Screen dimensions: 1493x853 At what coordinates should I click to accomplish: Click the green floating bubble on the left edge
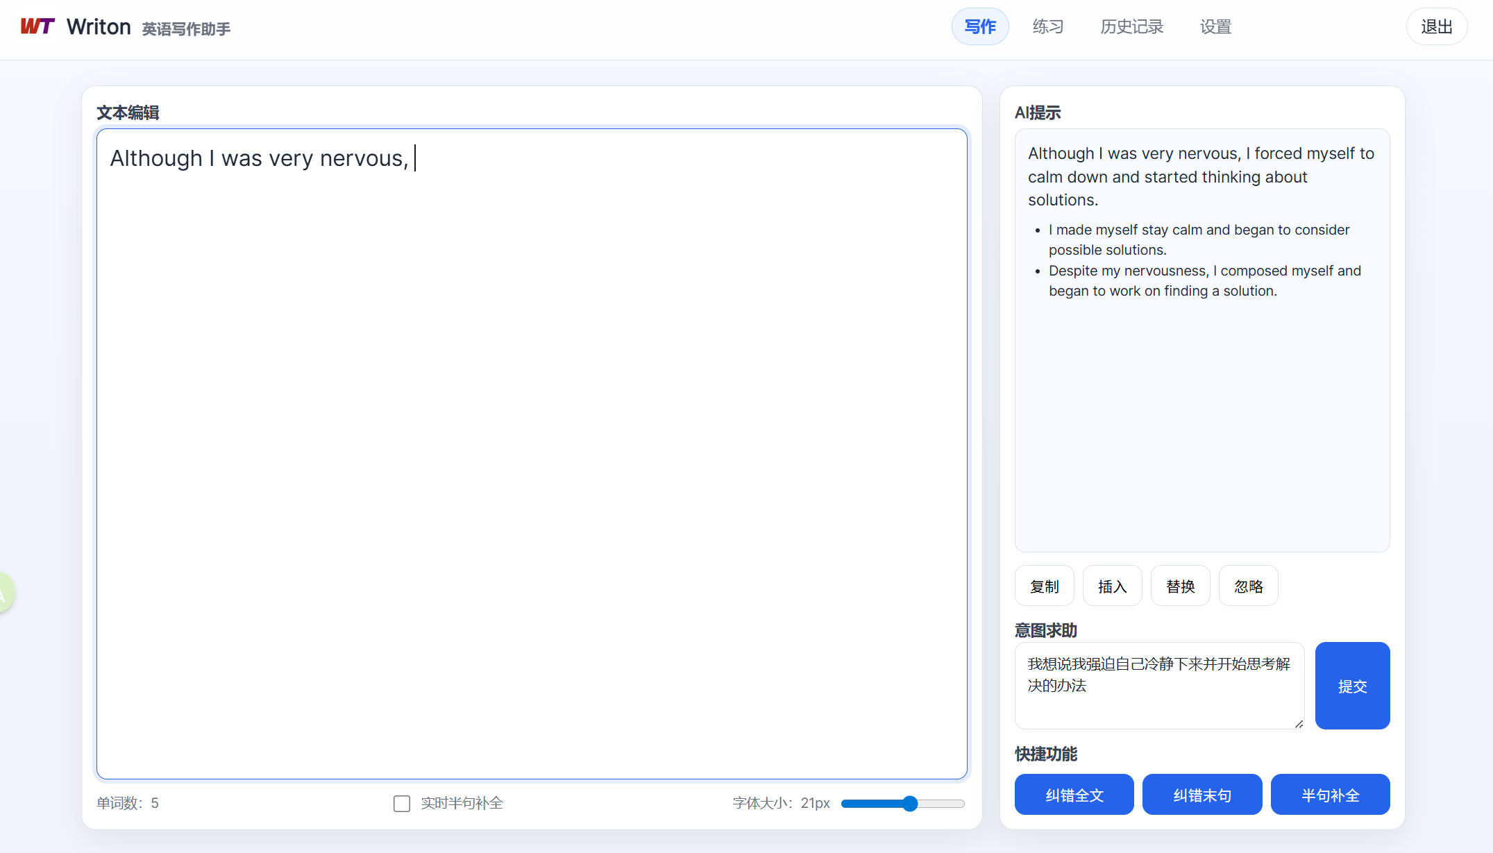pyautogui.click(x=4, y=592)
